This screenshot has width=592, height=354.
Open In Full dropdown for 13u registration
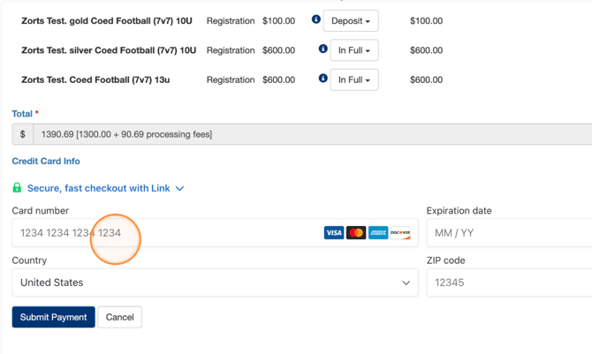tap(354, 80)
